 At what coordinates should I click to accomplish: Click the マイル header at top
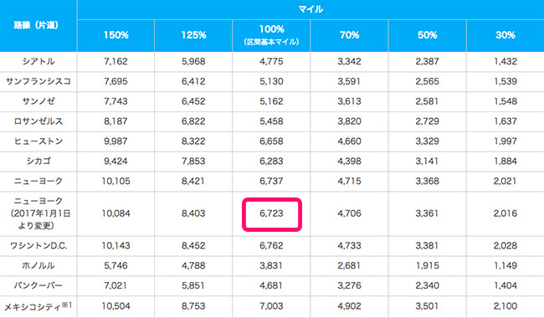click(310, 9)
